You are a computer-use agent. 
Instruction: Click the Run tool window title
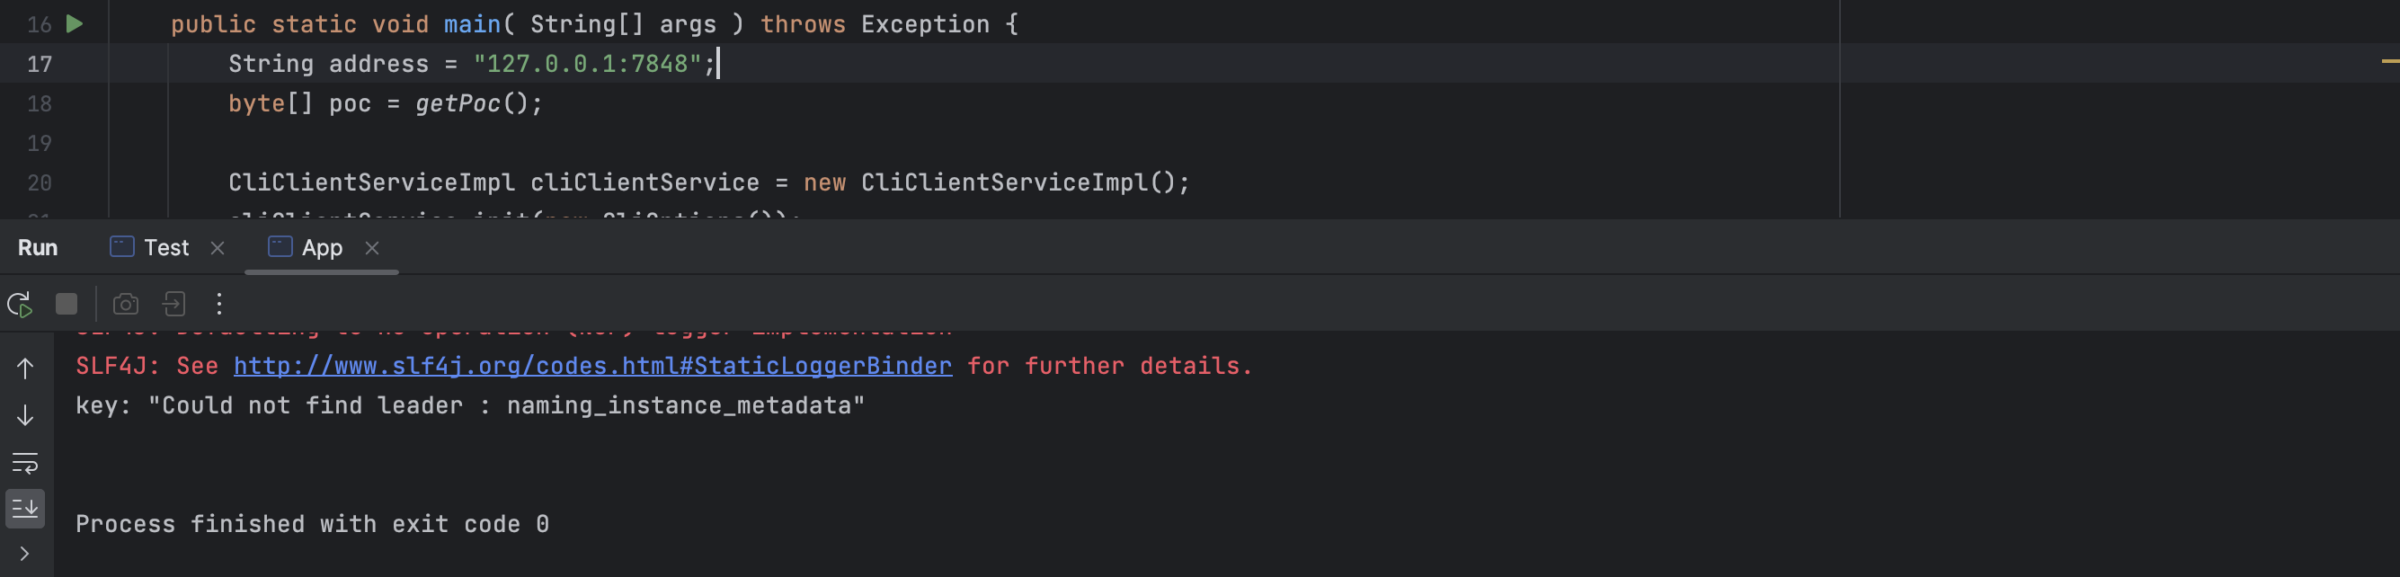click(38, 248)
